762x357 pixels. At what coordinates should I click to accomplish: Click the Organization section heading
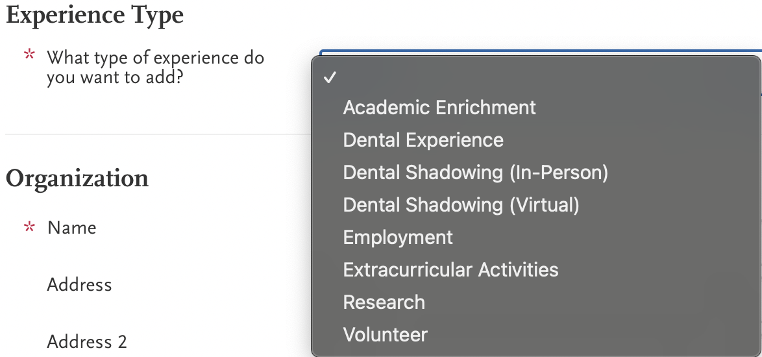pyautogui.click(x=77, y=178)
